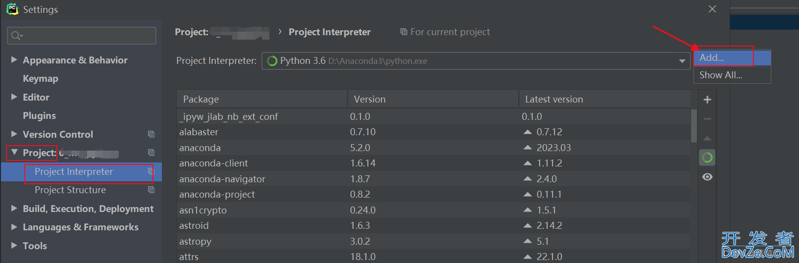Open Version Control settings
This screenshot has width=799, height=263.
coord(58,134)
